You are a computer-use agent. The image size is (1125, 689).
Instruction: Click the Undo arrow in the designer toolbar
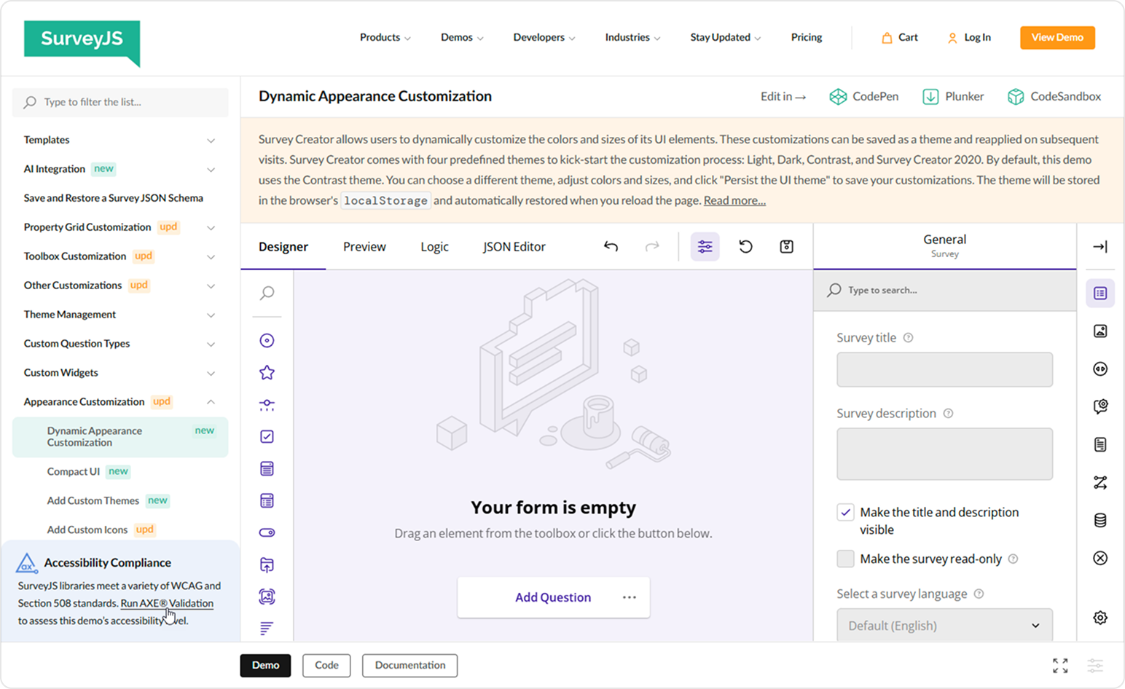pos(611,246)
